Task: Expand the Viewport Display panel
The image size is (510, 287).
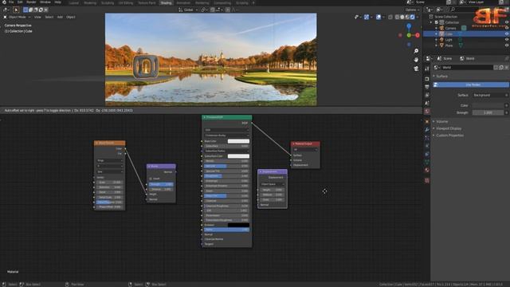Action: click(448, 128)
